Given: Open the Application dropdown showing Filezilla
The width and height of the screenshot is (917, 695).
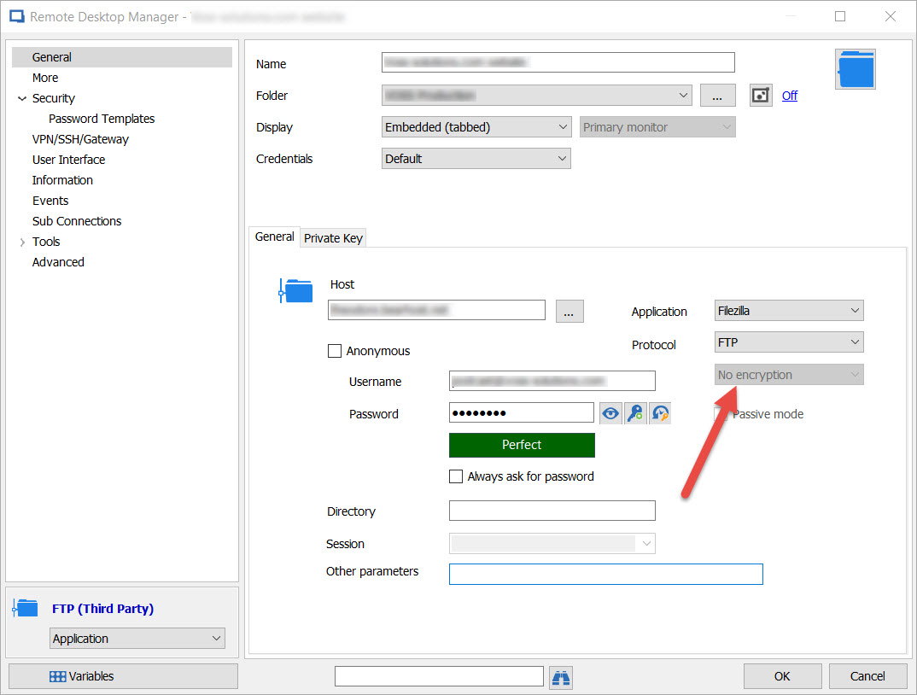Looking at the screenshot, I should click(788, 310).
